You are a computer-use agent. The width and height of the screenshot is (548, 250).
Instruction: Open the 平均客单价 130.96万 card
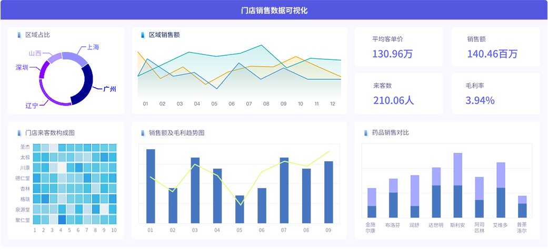coord(398,47)
